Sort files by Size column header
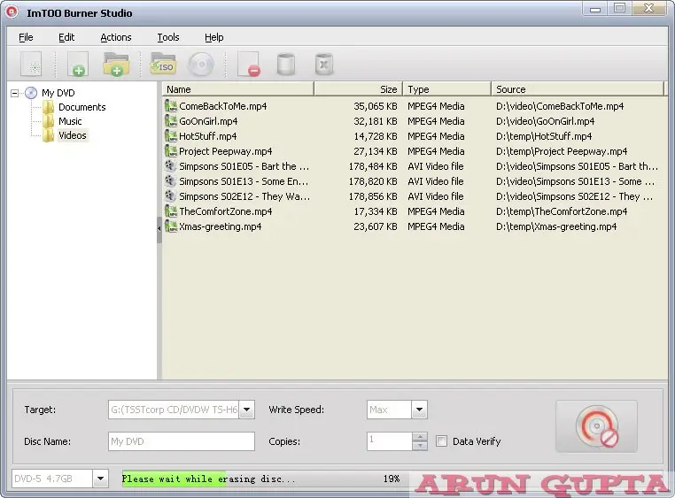The image size is (675, 498). (x=359, y=89)
